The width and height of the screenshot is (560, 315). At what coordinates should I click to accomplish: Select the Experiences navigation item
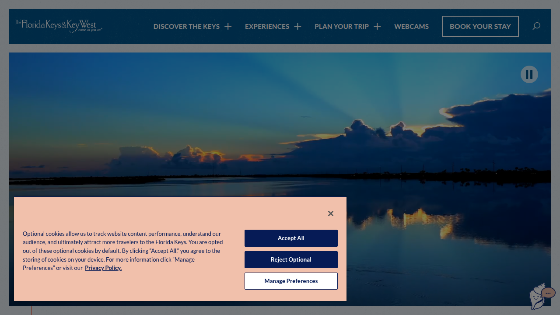click(x=267, y=26)
